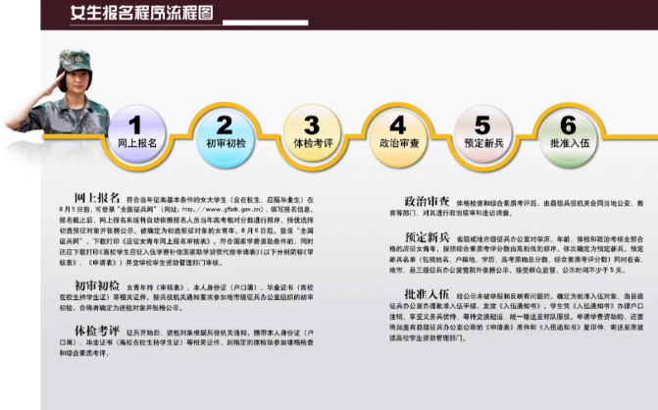
Task: Select the step 5 circle 预定新兵
Action: (x=482, y=131)
